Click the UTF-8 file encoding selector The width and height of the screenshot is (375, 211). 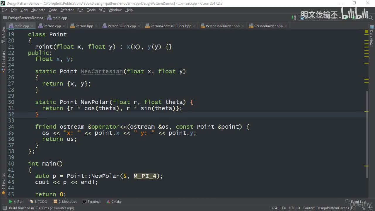(294, 208)
